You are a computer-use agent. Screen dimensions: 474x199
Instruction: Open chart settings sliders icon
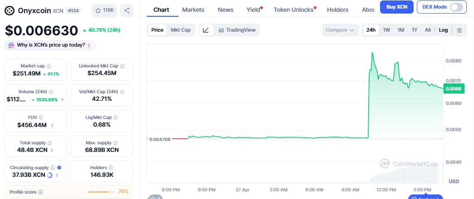(459, 30)
